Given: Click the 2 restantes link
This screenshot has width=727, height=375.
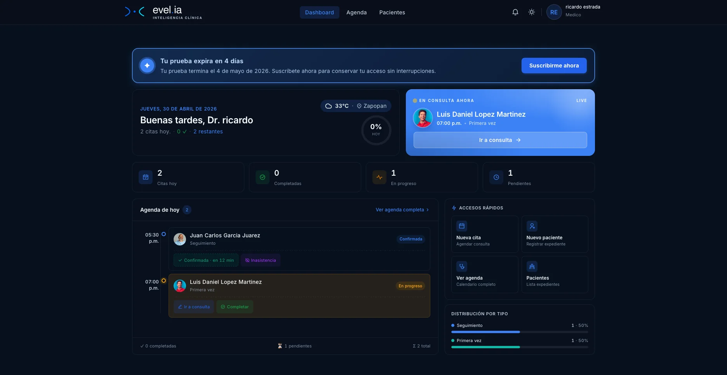Looking at the screenshot, I should coord(208,131).
